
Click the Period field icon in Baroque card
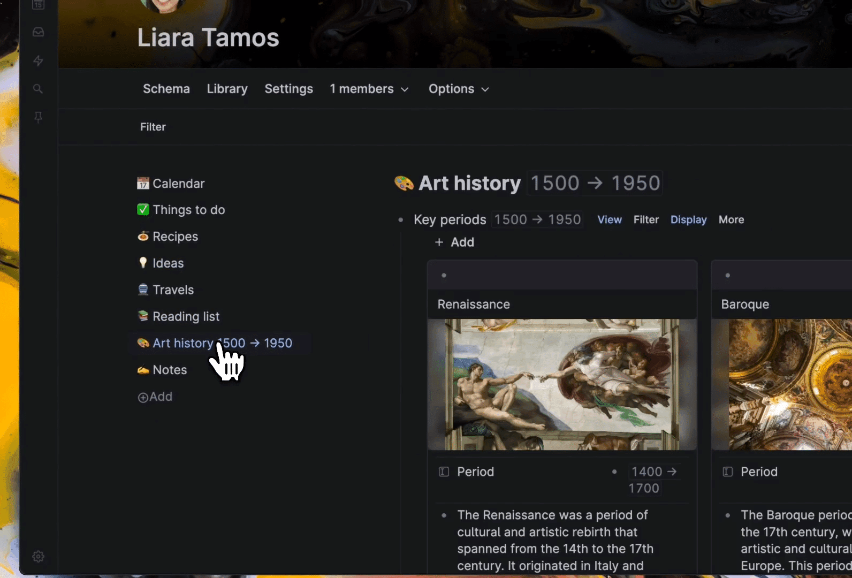pos(728,471)
